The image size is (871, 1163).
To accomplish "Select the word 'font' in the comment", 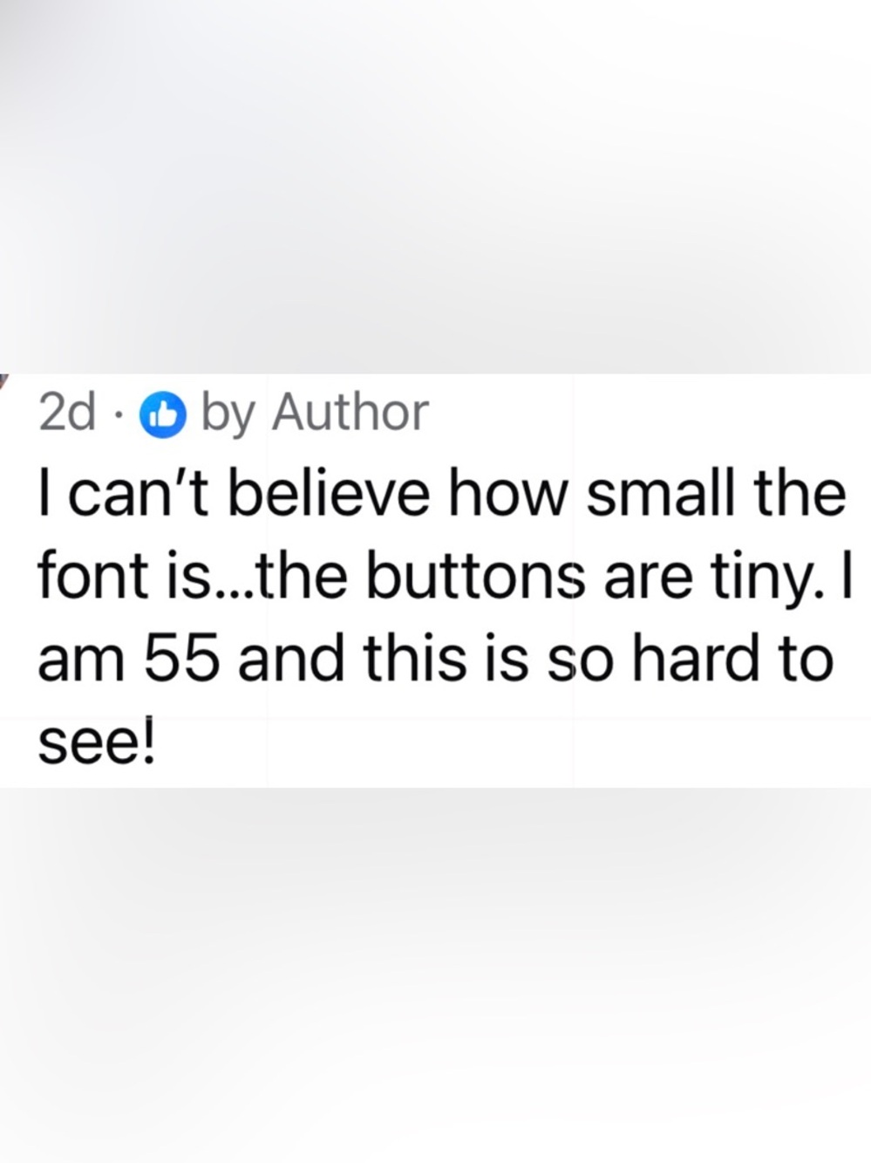I will (x=90, y=577).
